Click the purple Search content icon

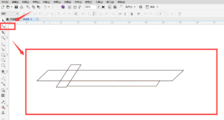(x=63, y=7)
